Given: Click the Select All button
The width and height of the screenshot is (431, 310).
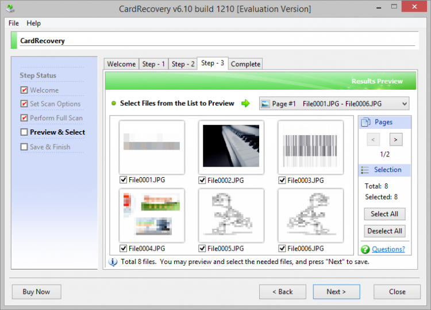Looking at the screenshot, I should 384,214.
